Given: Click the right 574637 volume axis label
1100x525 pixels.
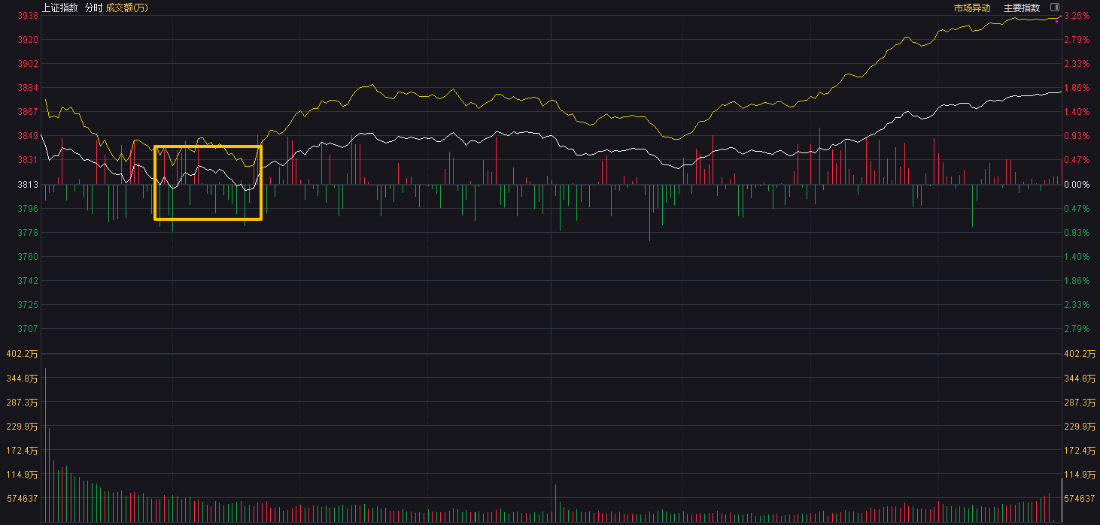Looking at the screenshot, I should [1079, 499].
